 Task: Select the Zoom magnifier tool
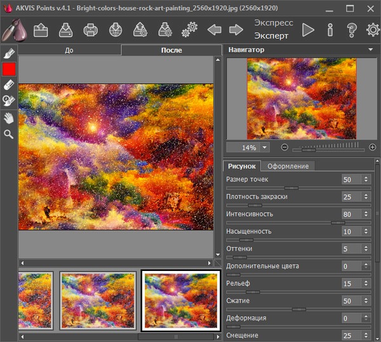click(x=9, y=134)
